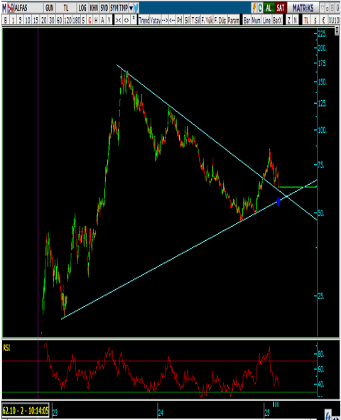Click the F. Yük load format button
This screenshot has width=341, height=420.
pyautogui.click(x=207, y=20)
